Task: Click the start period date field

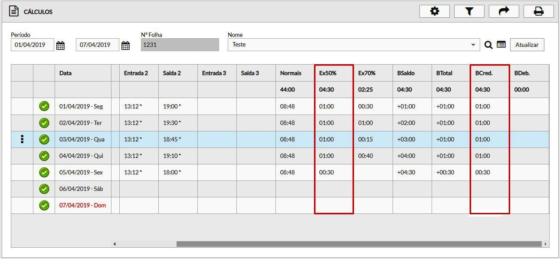Action: tap(32, 45)
